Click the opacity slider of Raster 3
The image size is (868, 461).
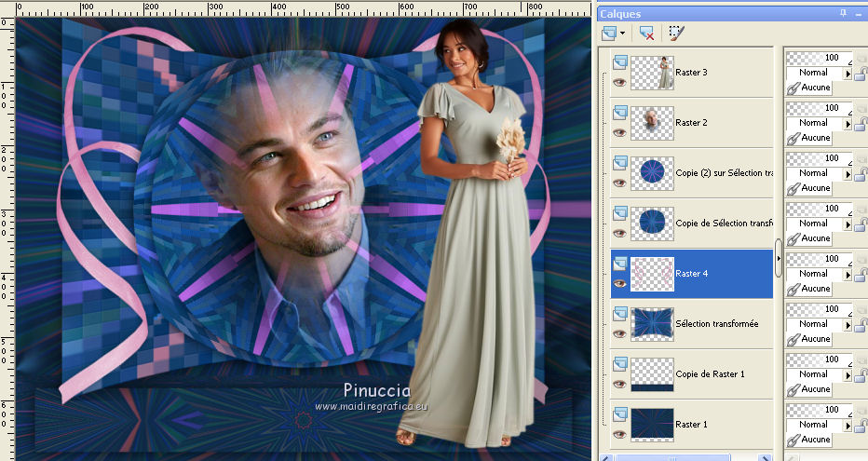819,58
